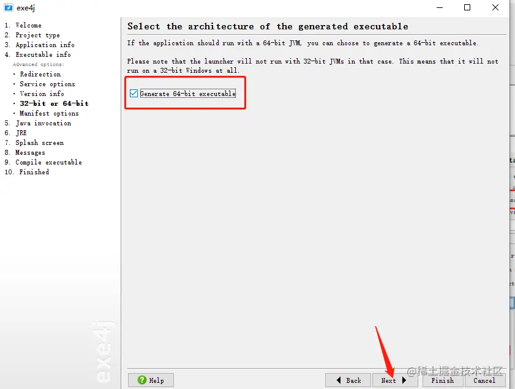Go to Redirection advanced option
The width and height of the screenshot is (515, 389).
click(x=40, y=74)
